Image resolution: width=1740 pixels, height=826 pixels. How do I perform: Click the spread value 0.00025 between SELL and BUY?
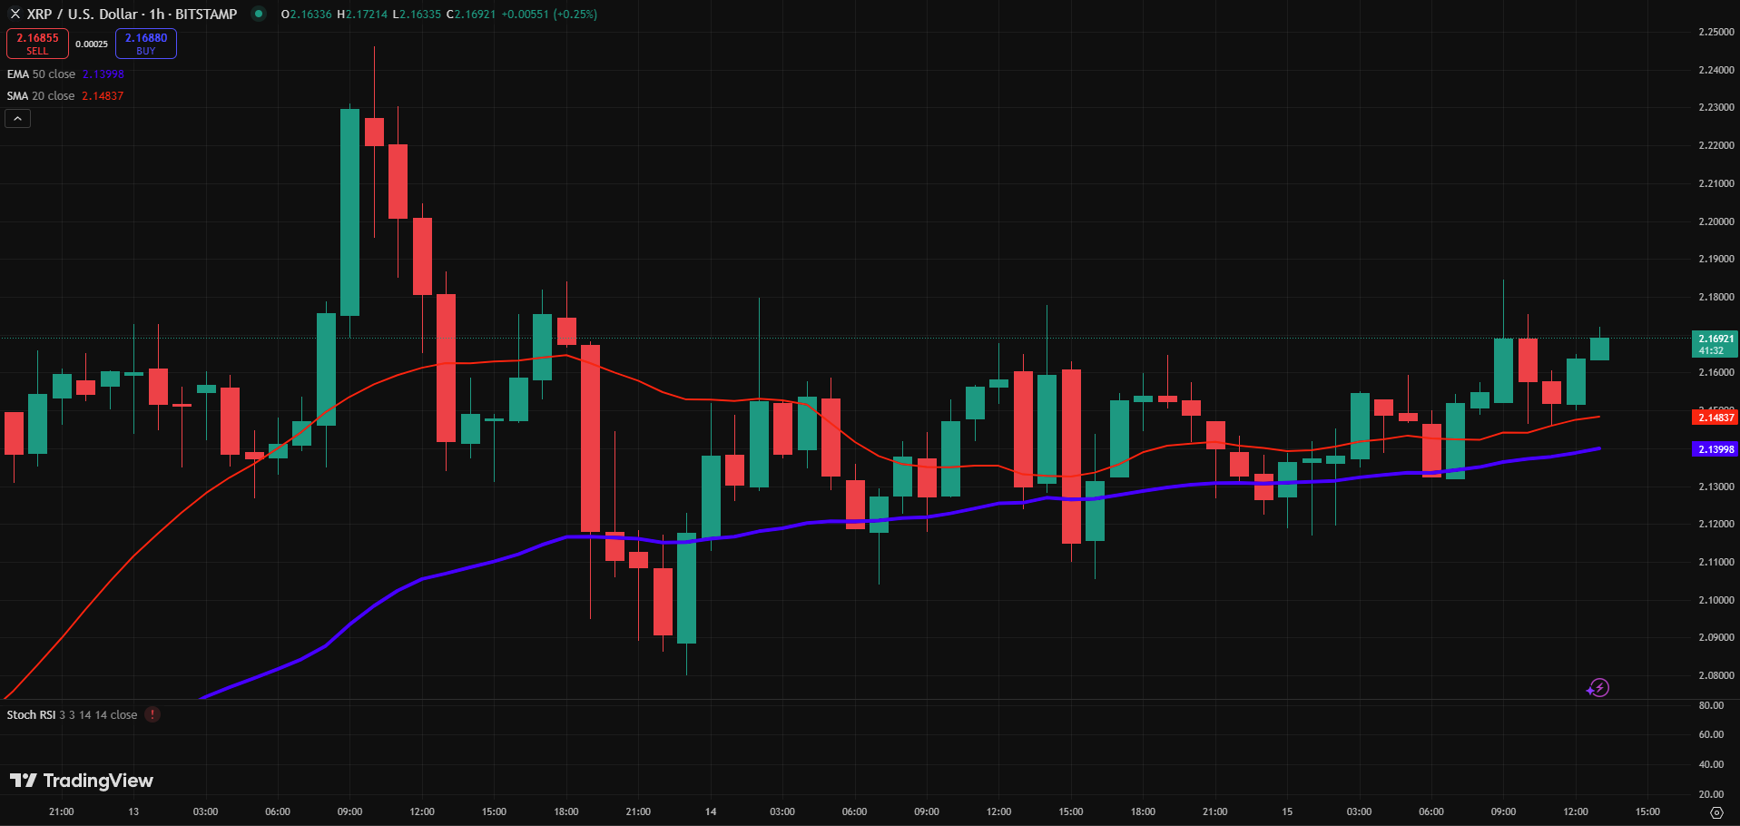92,43
